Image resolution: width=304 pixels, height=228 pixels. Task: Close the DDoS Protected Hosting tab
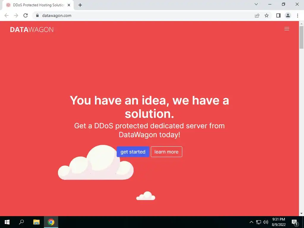pyautogui.click(x=69, y=5)
